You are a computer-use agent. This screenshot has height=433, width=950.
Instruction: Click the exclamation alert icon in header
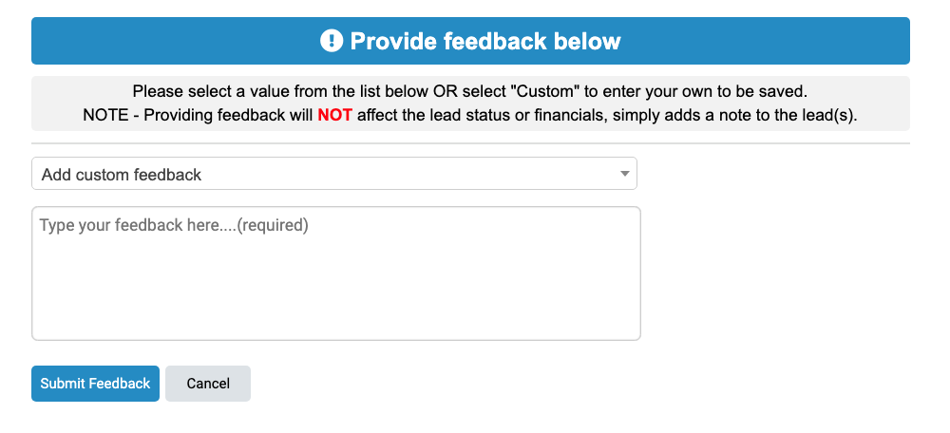pyautogui.click(x=332, y=41)
